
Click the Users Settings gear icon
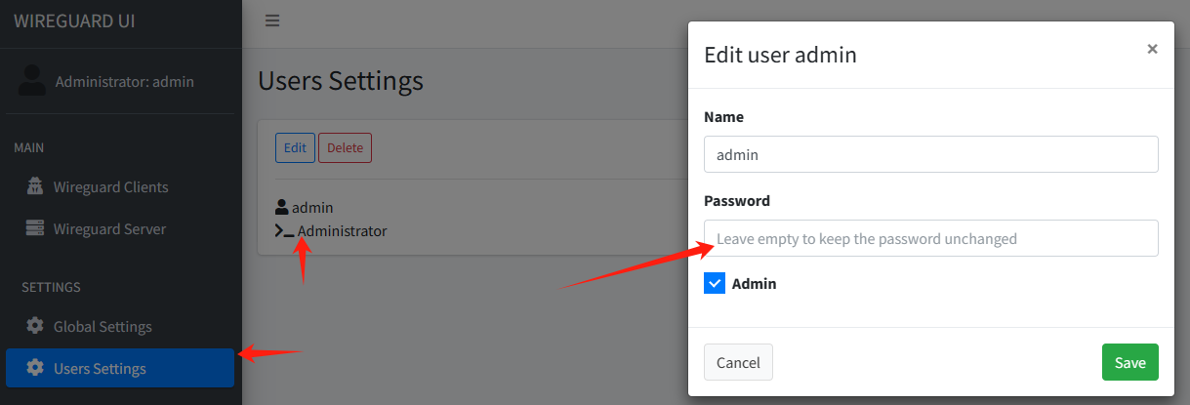point(35,368)
